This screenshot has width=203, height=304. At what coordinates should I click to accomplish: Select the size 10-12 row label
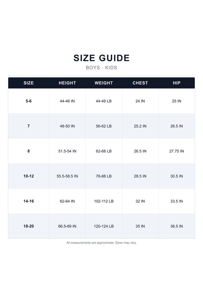point(29,176)
